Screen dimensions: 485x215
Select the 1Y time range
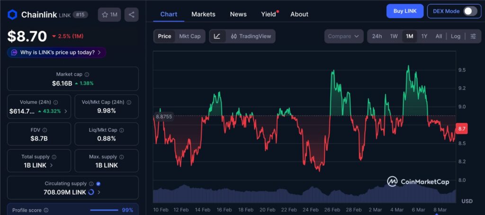(x=424, y=36)
